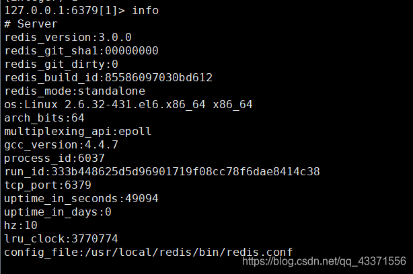Click the 127.0.0.1:6379[1]> prompt text
Image resolution: width=413 pixels, height=274 pixels.
[66, 11]
